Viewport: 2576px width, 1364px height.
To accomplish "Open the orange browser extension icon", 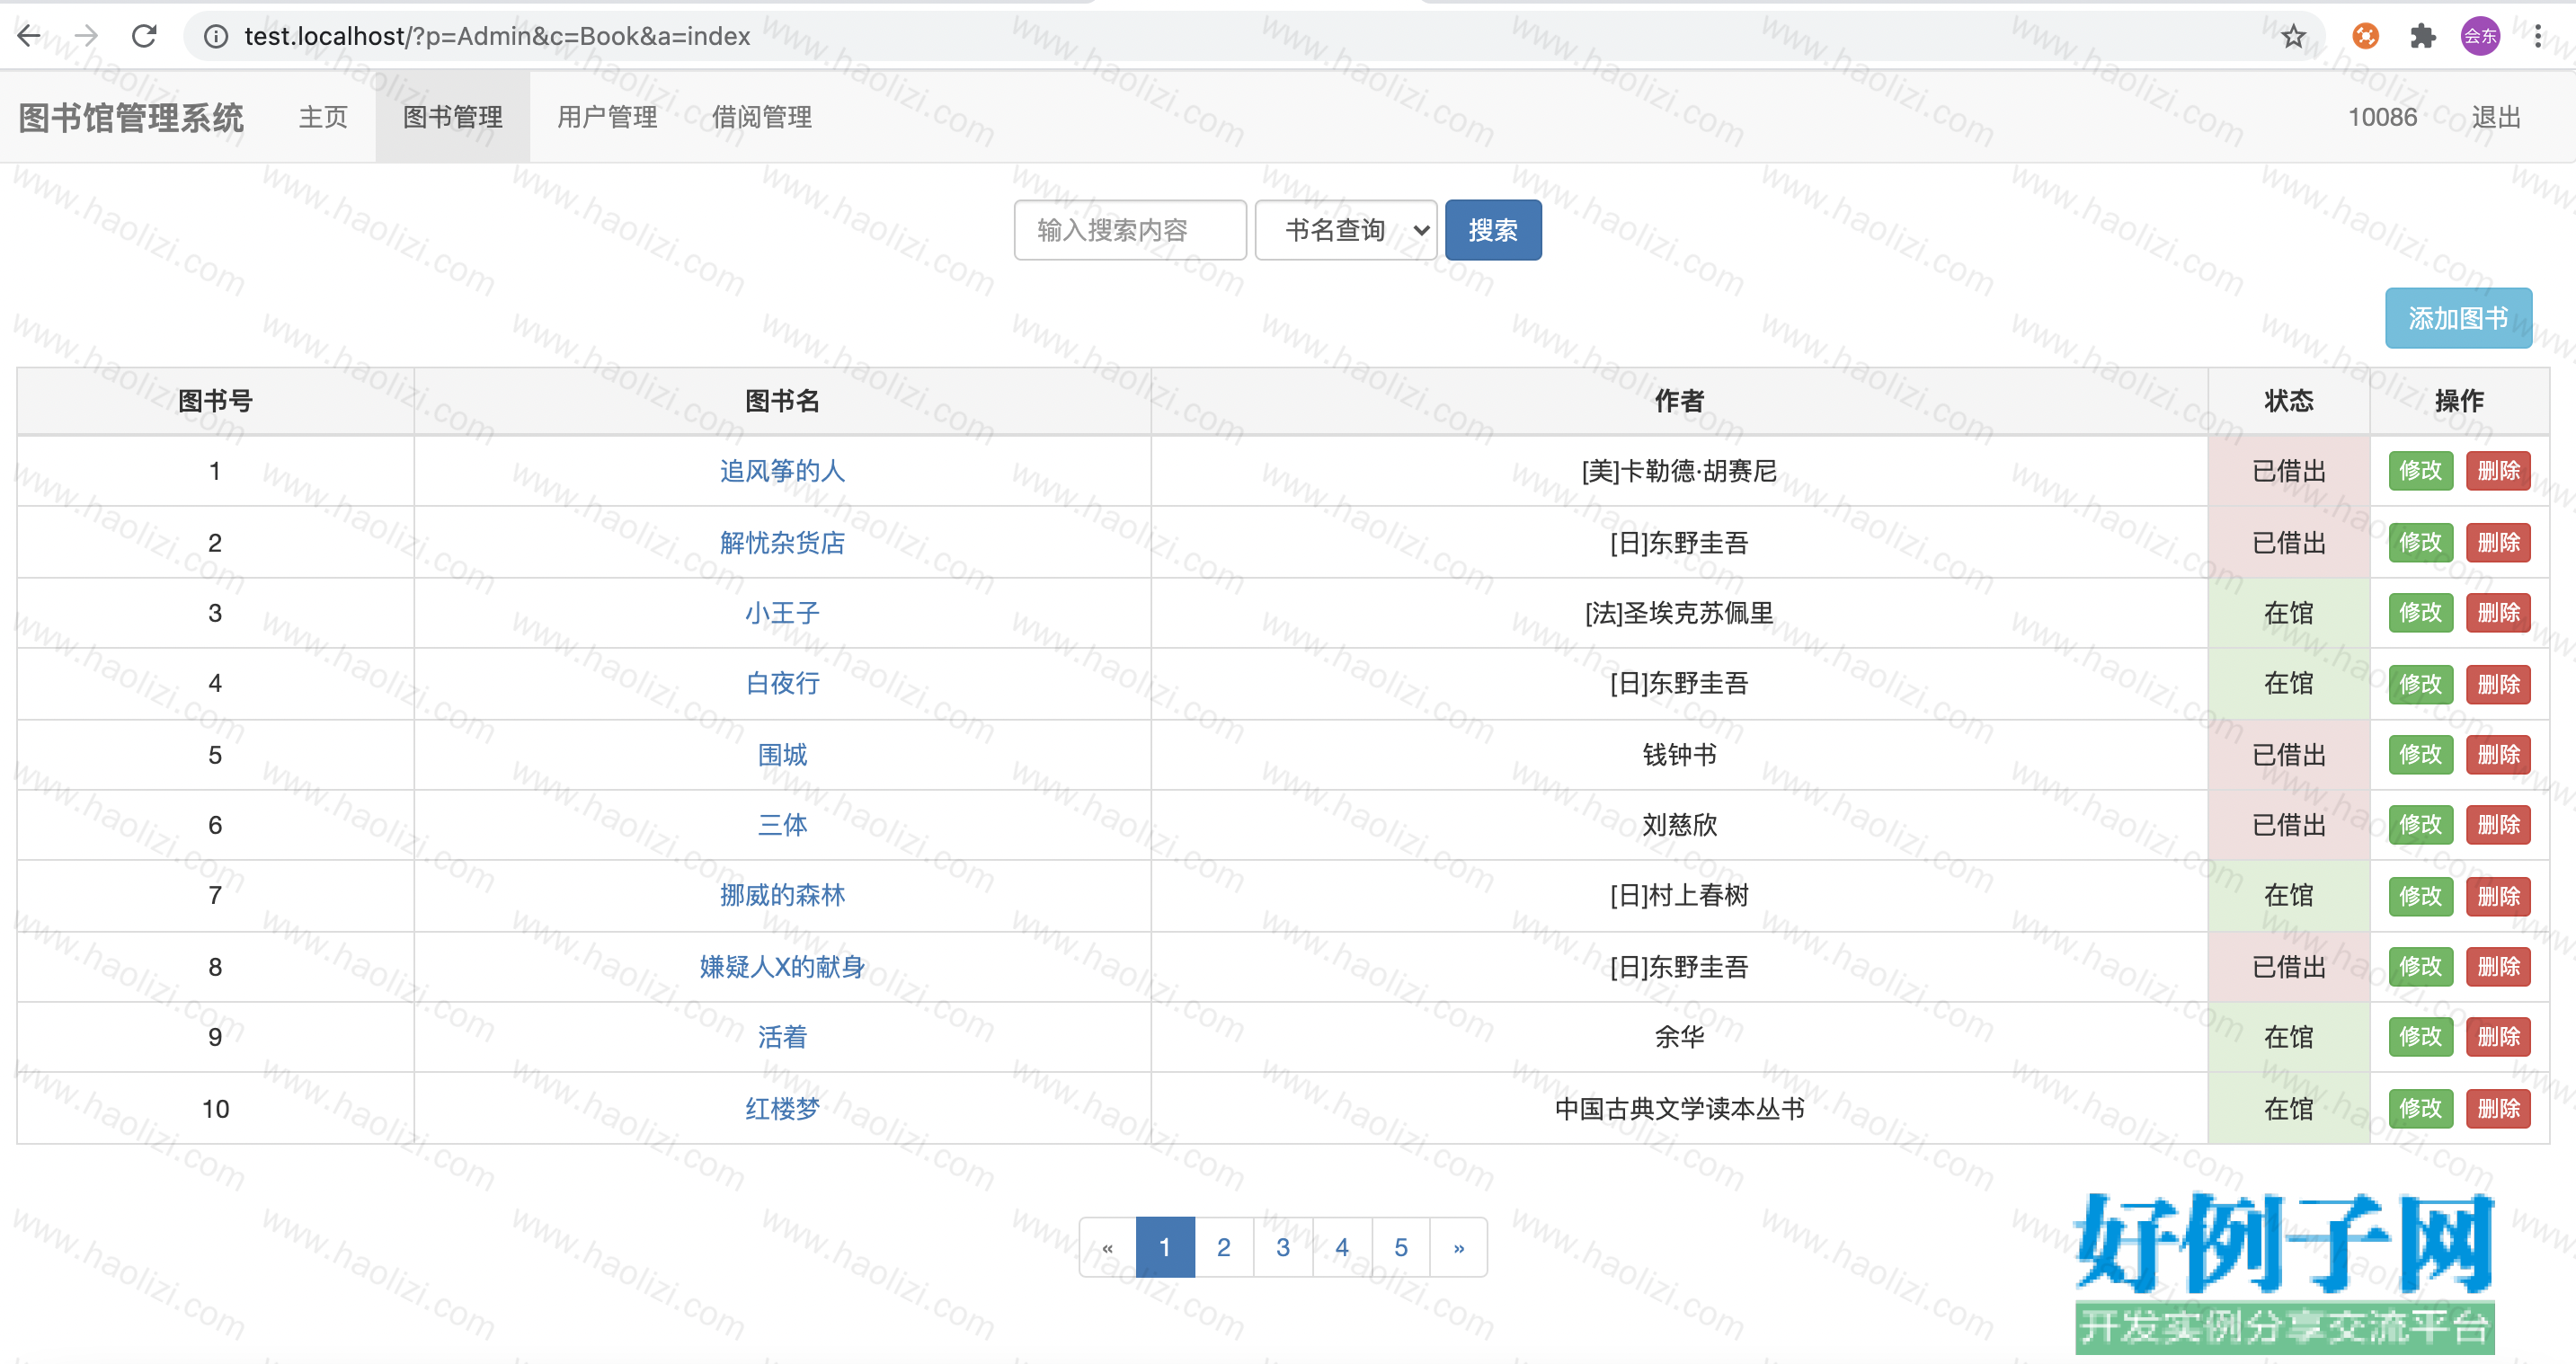I will click(x=2365, y=37).
